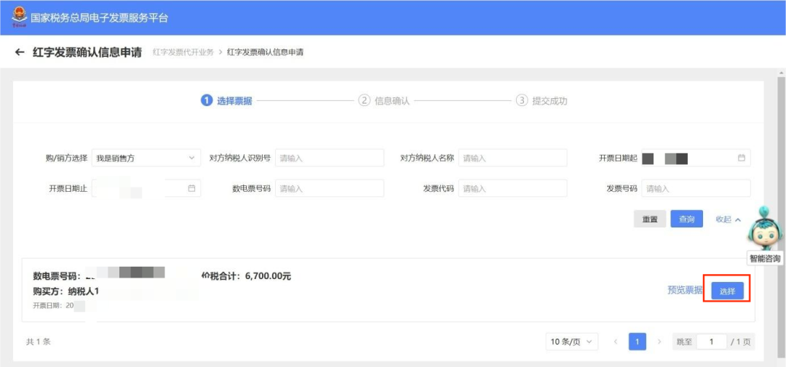Click the 红字发票确认信息申请 breadcrumb
The height and width of the screenshot is (367, 786).
coord(265,52)
